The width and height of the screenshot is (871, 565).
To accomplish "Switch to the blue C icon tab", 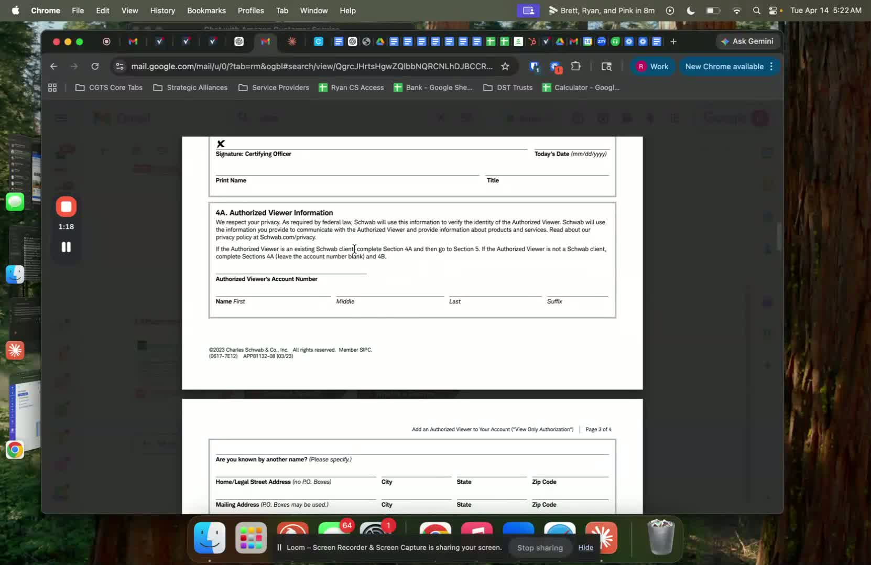I will [318, 41].
